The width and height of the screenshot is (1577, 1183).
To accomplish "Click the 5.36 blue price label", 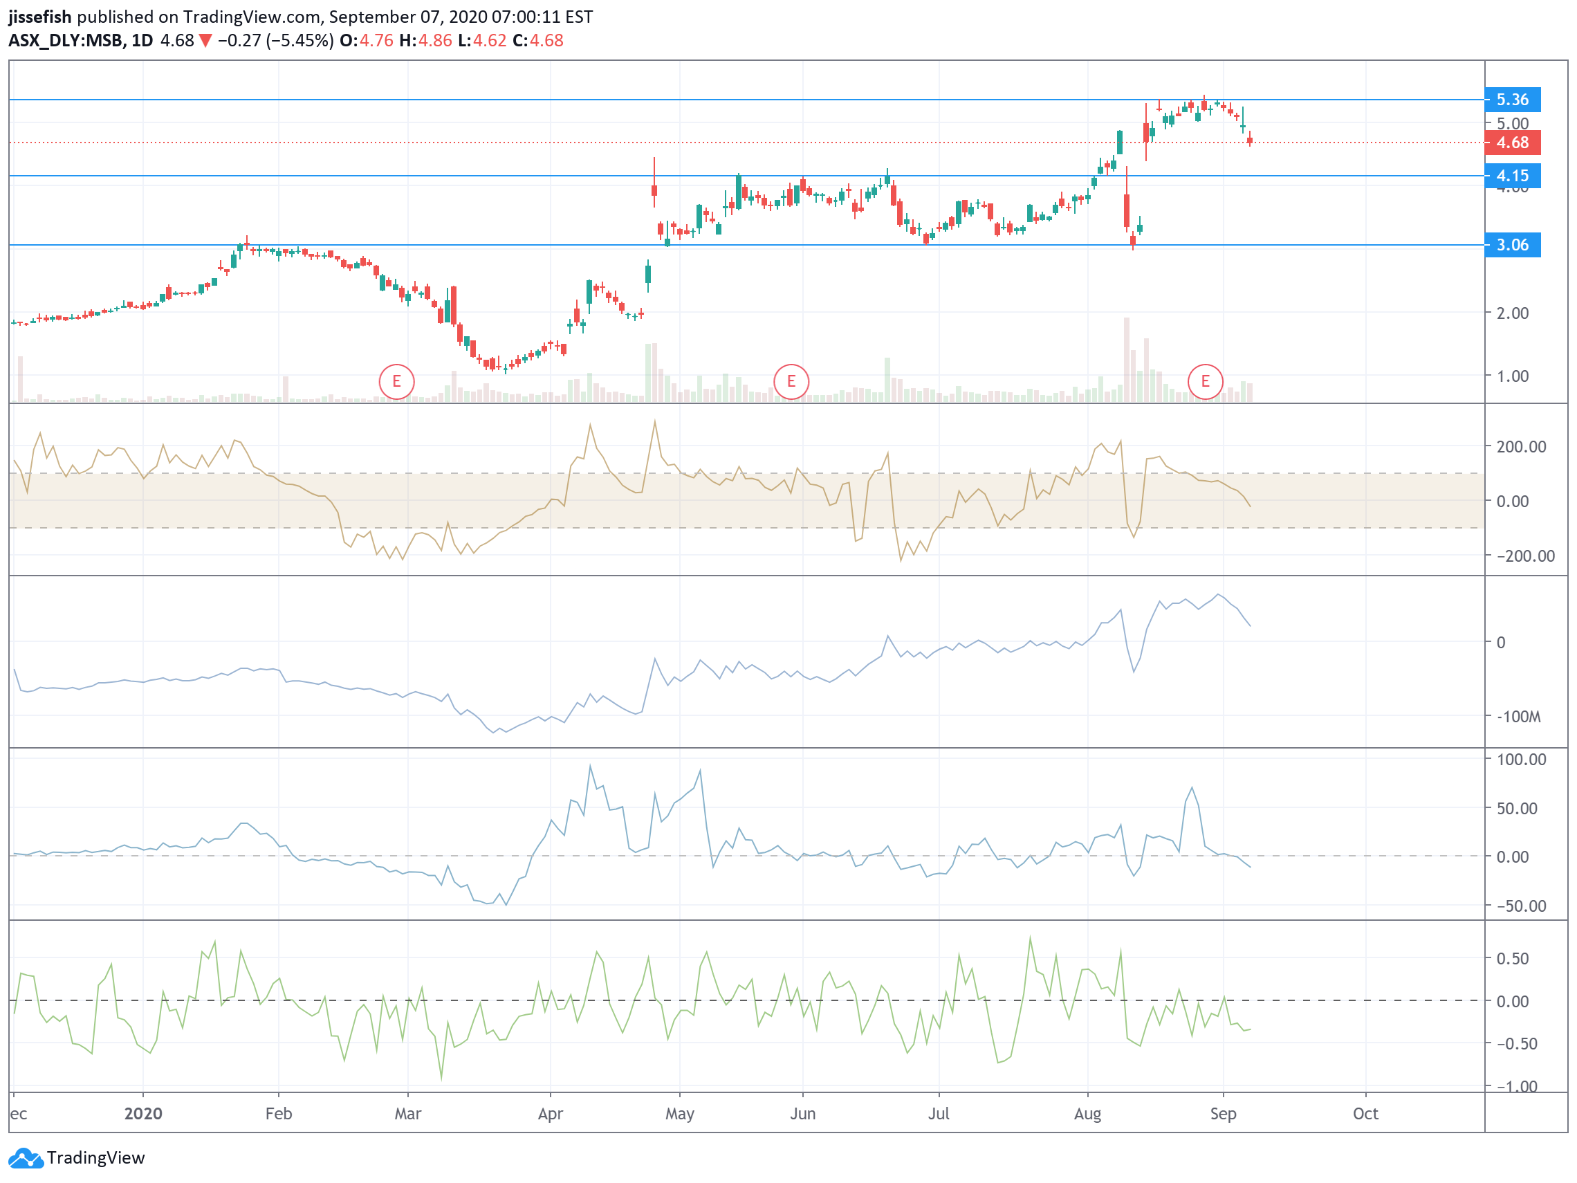I will tap(1512, 100).
